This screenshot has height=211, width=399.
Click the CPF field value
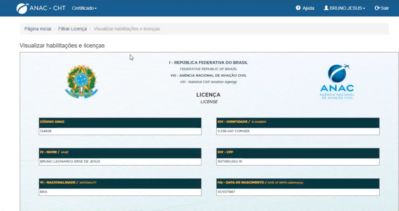[x=298, y=162]
